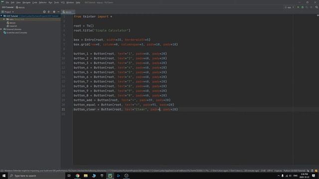319x179 pixels.
Task: Click the taskbar clock and date
Action: 305,176
